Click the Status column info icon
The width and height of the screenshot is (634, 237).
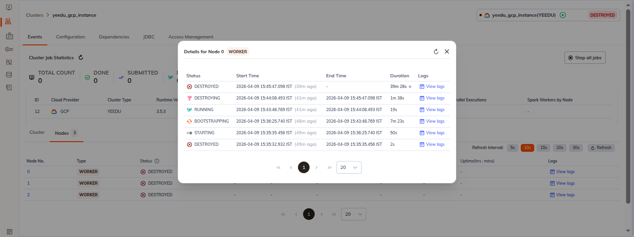coord(157,161)
